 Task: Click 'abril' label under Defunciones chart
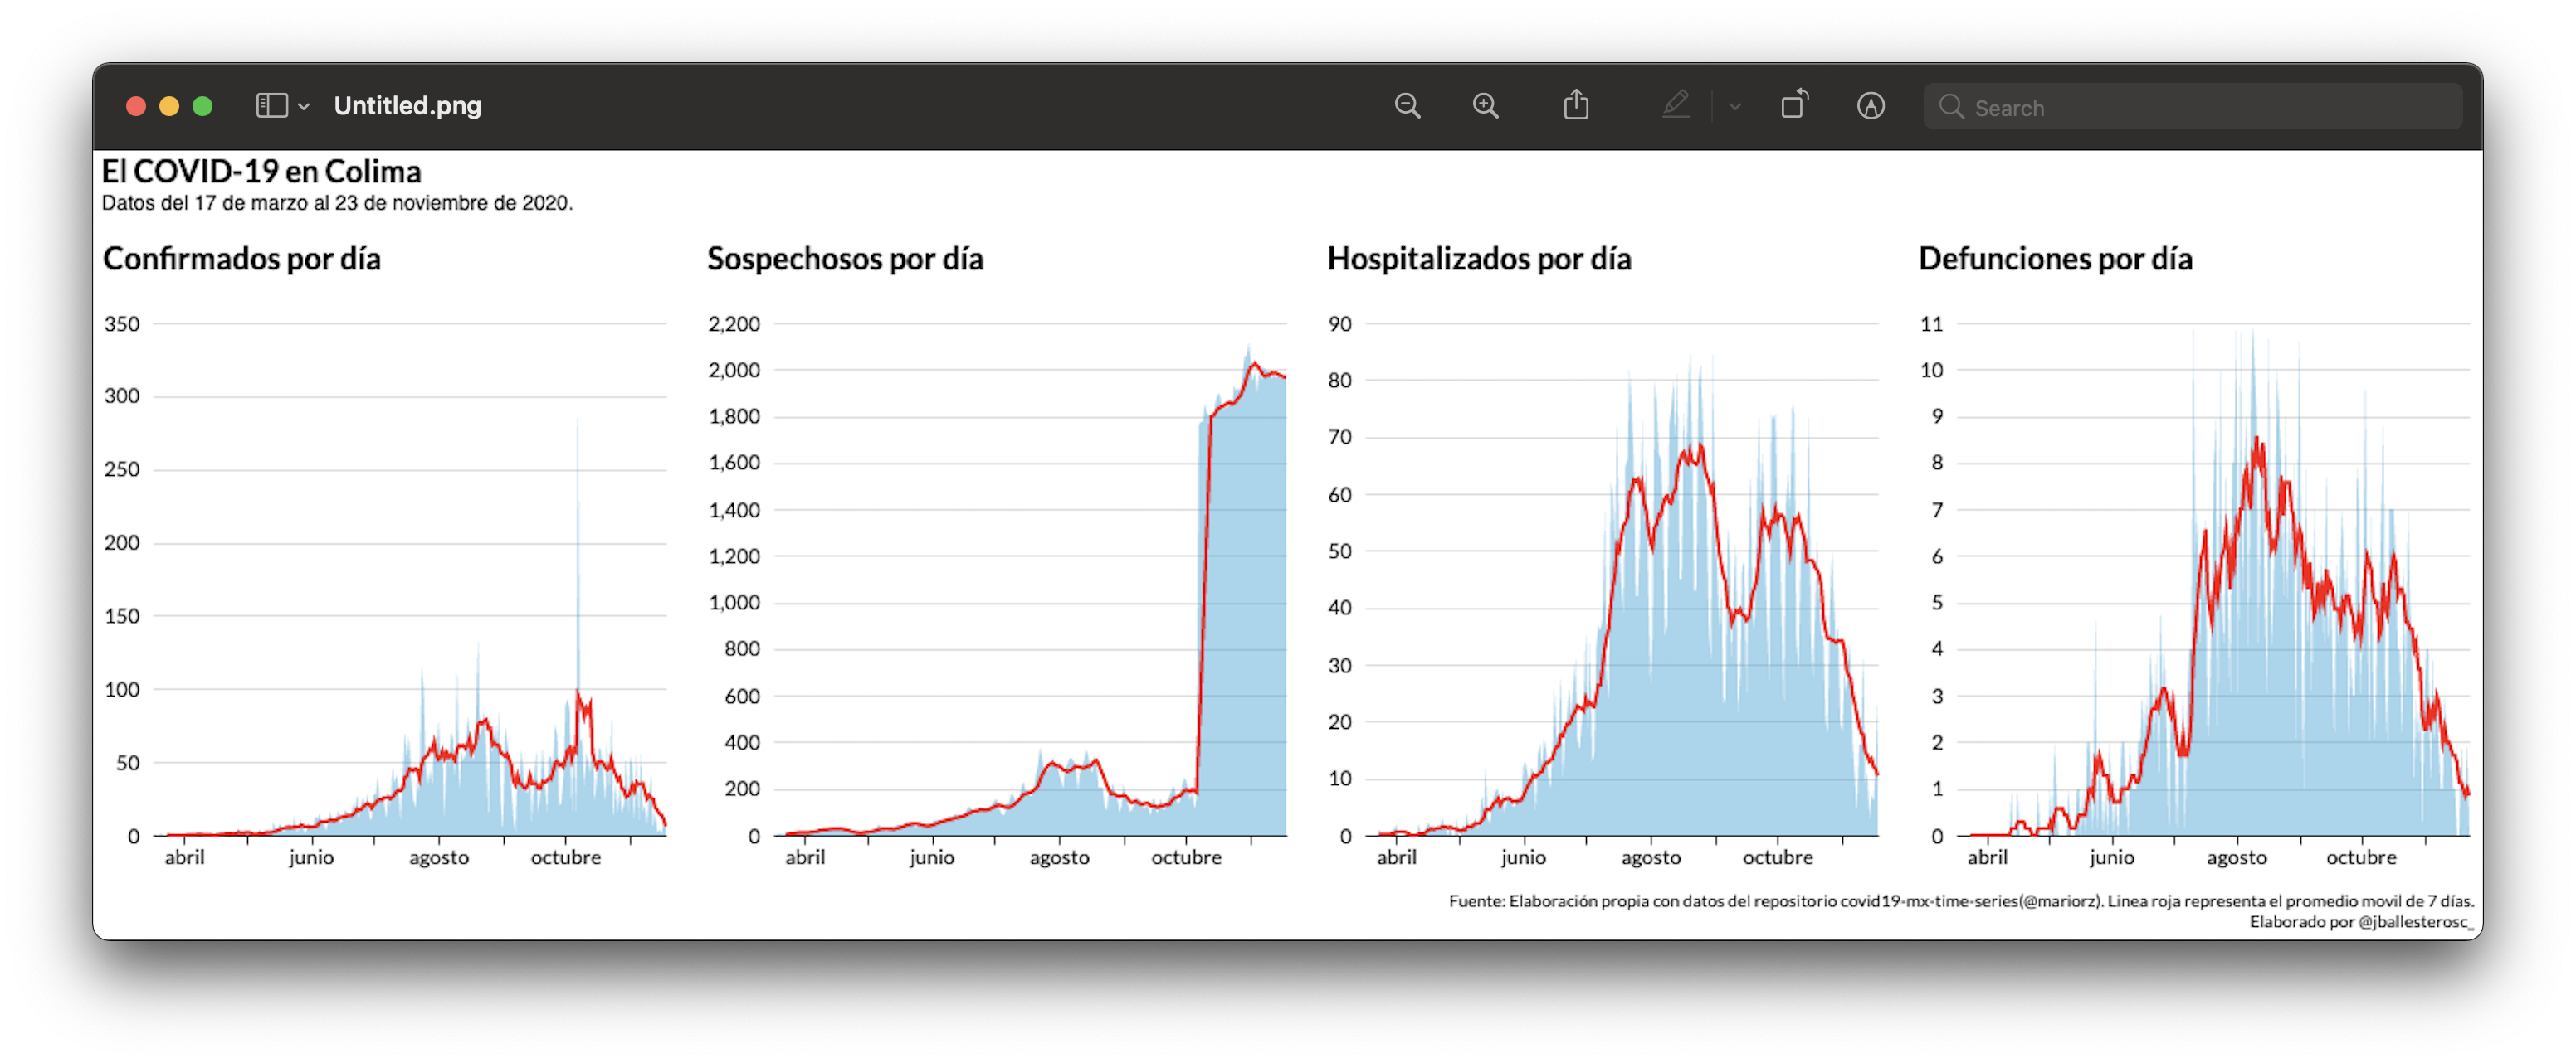(1987, 857)
